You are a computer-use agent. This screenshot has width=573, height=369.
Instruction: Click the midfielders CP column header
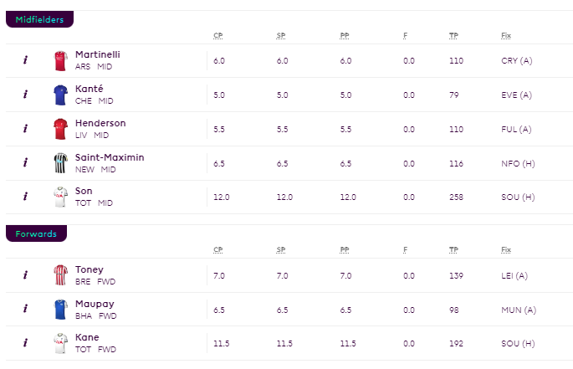pos(218,35)
